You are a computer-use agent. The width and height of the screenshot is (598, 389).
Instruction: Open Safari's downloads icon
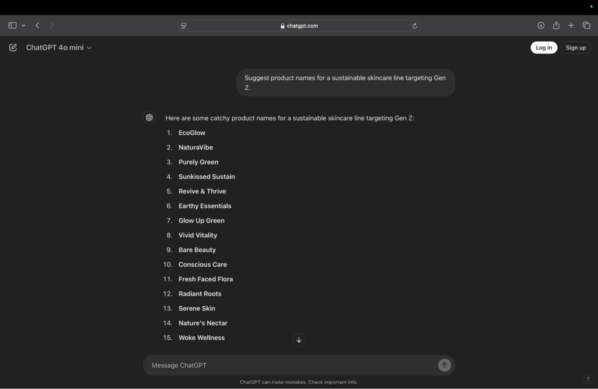point(541,25)
